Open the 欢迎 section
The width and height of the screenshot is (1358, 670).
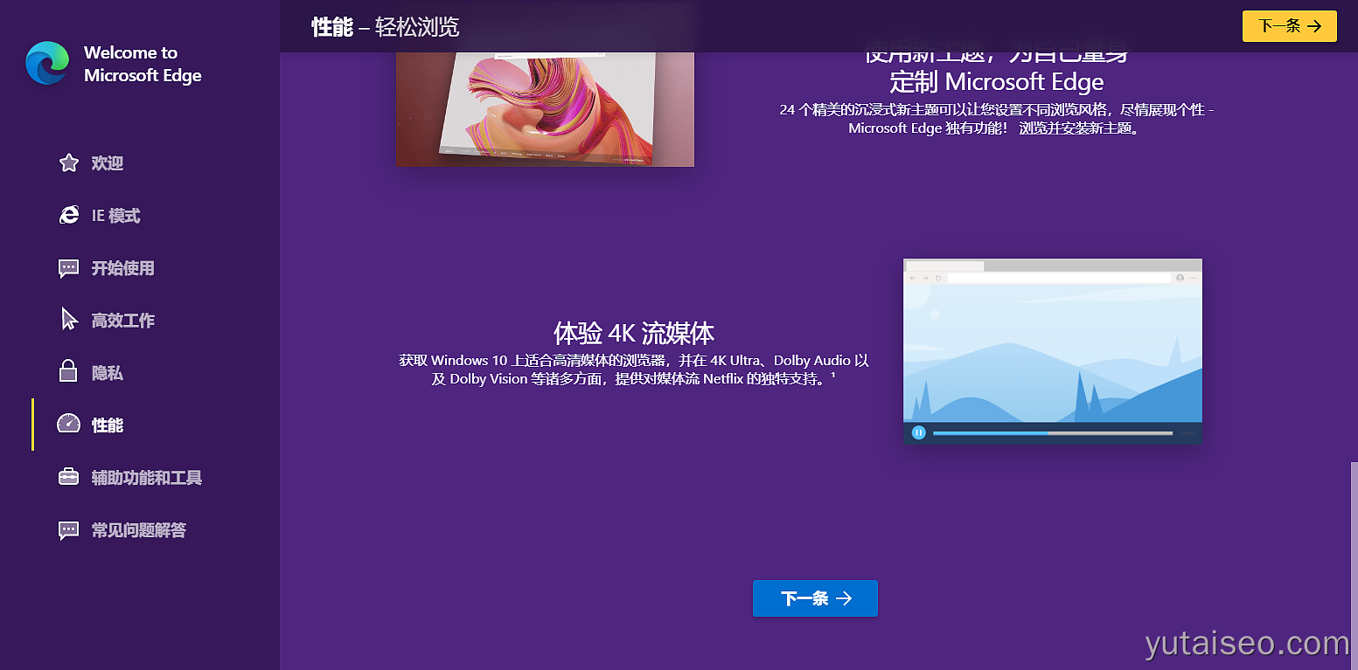point(108,163)
